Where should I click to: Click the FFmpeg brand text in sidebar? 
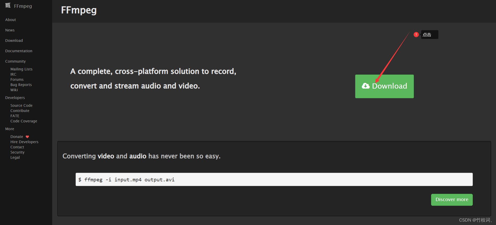point(23,6)
